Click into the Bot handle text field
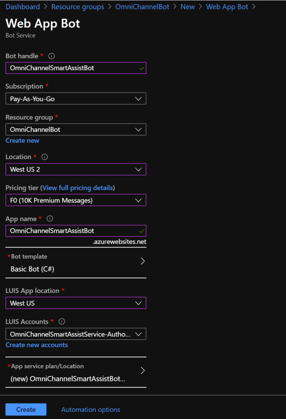The height and width of the screenshot is (419, 286). [72, 68]
